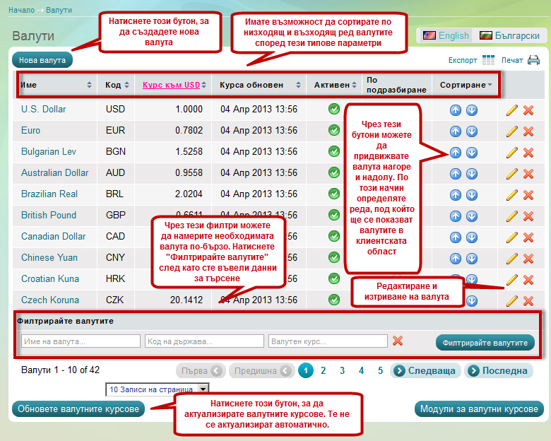Toggle active checkmark for Australian Dollar
Image resolution: width=551 pixels, height=441 pixels.
(x=334, y=173)
